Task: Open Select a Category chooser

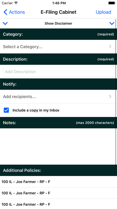Action: (59, 47)
